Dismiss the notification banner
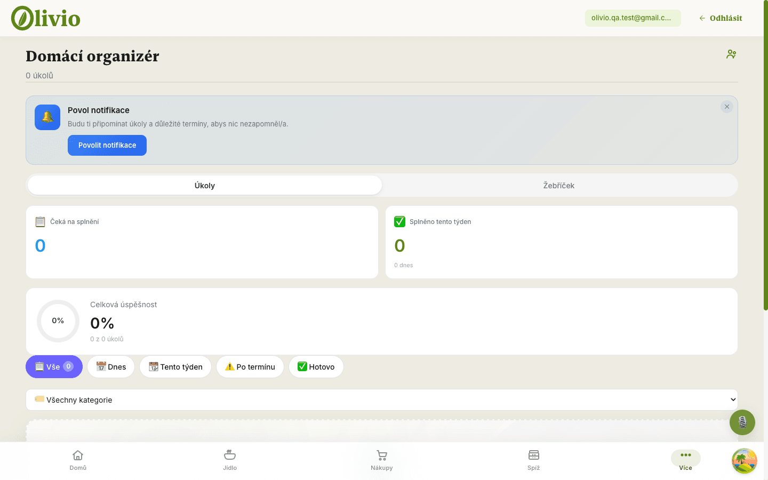This screenshot has width=768, height=480. (727, 107)
